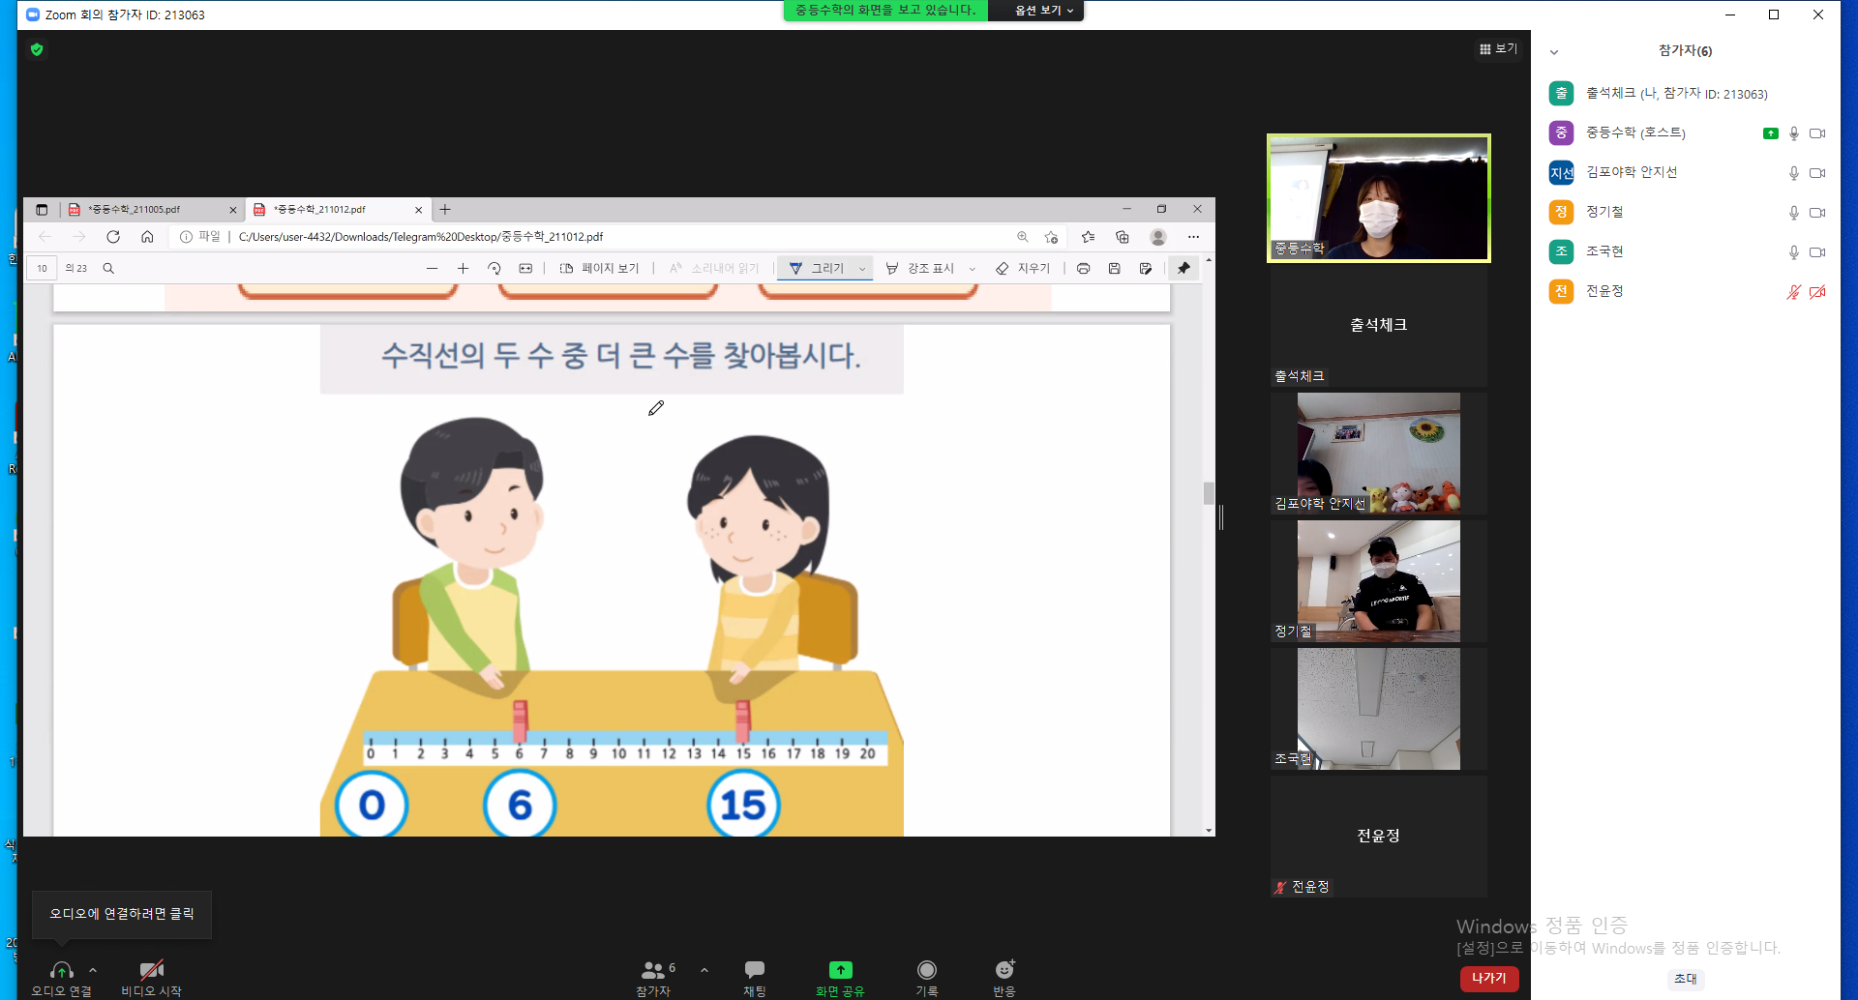Screen dimensions: 1858x1000
Task: Click the PDF vertical scrollbar thumb
Action: coord(1209,493)
